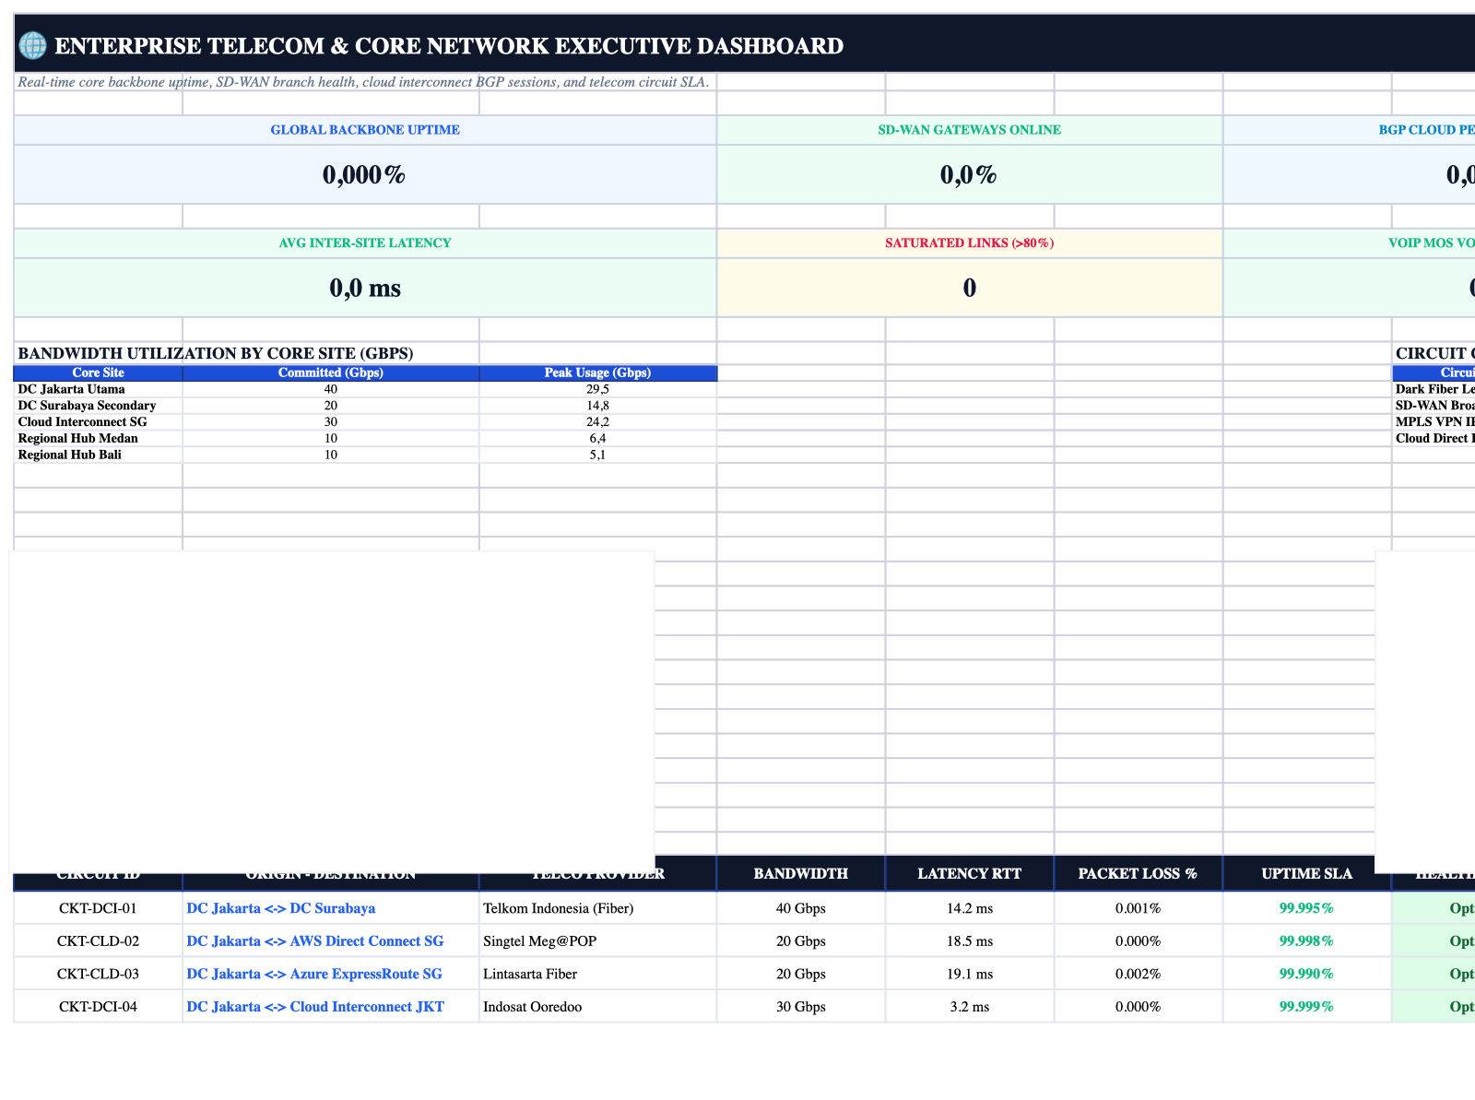Select the saturated links value 0
The image size is (1475, 1100).
[969, 288]
